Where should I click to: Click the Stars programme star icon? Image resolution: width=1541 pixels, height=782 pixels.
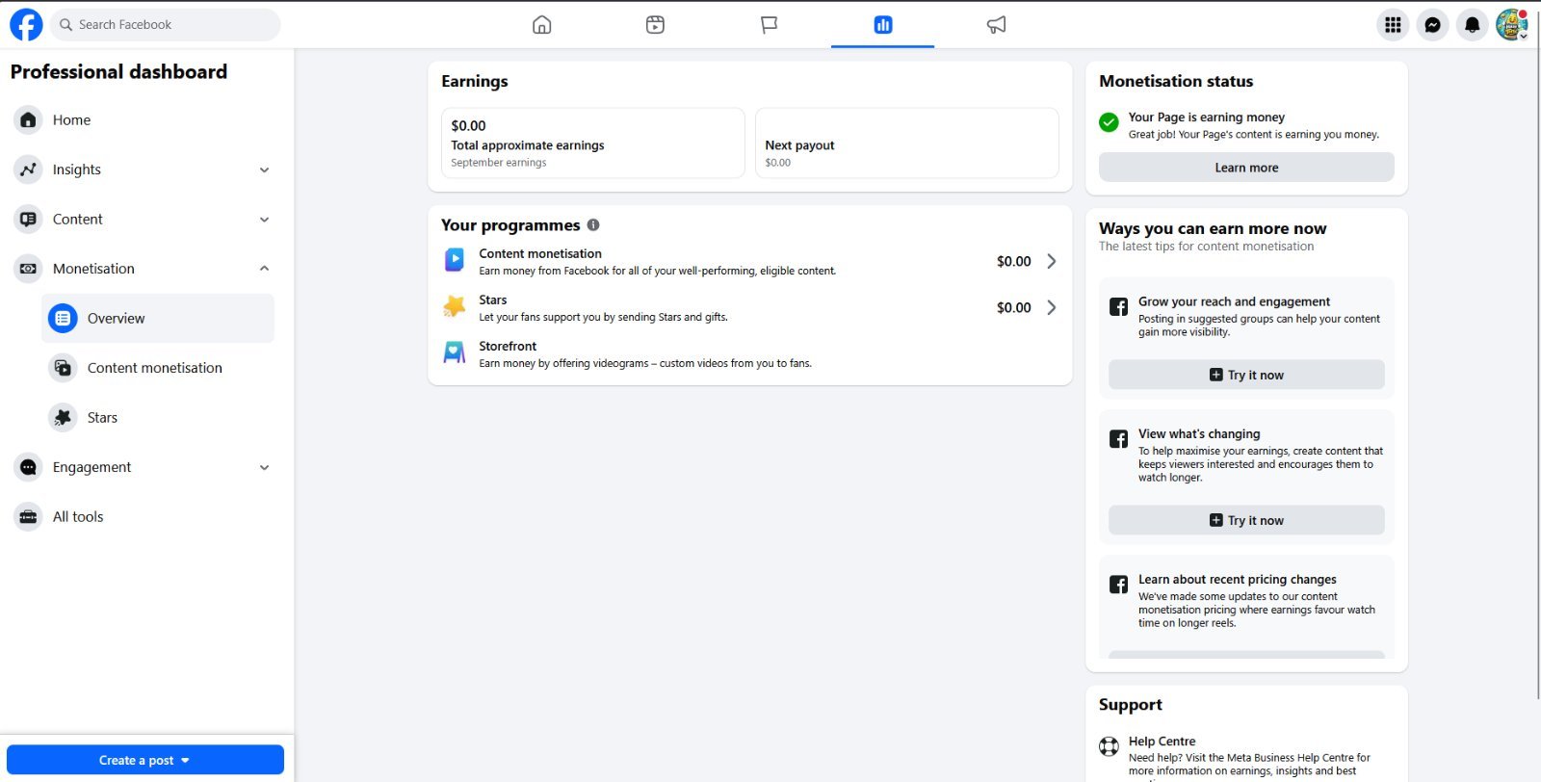(x=454, y=306)
